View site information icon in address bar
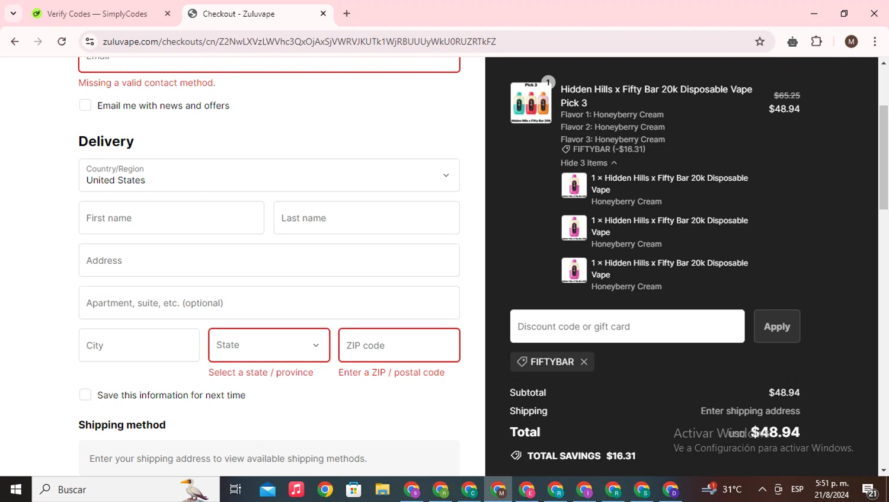 pyautogui.click(x=90, y=41)
